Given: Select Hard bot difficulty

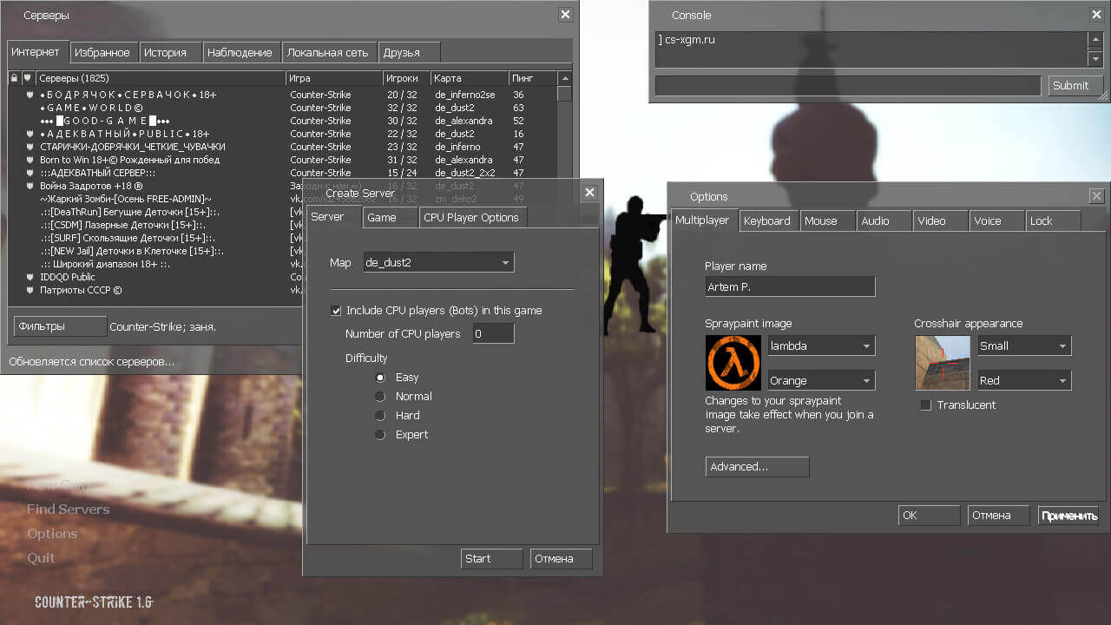Looking at the screenshot, I should [380, 416].
